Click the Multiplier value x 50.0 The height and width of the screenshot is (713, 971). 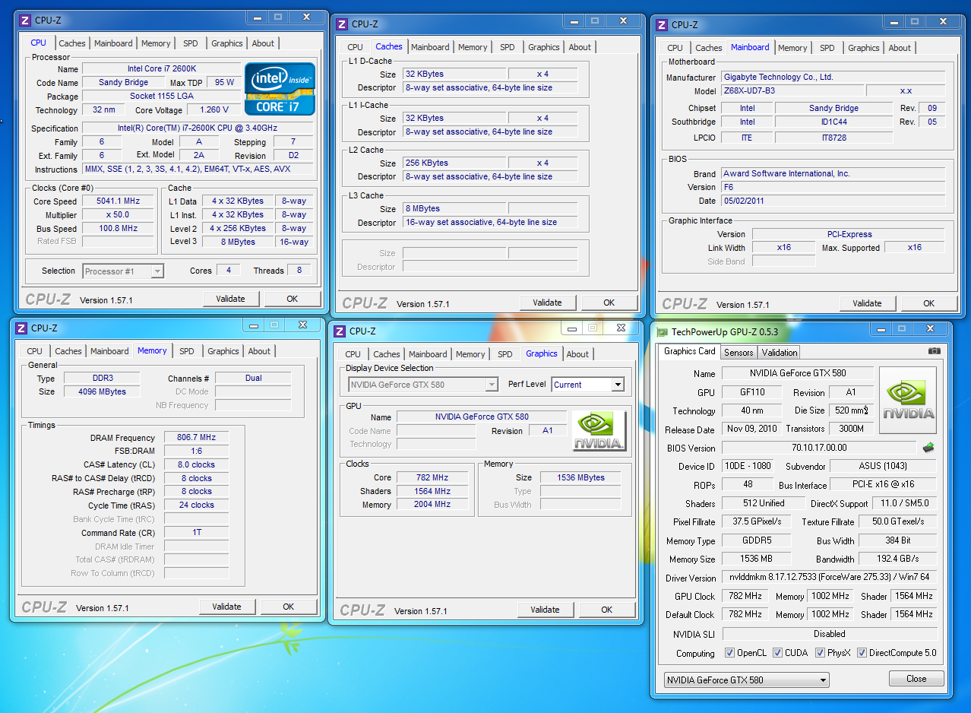coord(118,215)
